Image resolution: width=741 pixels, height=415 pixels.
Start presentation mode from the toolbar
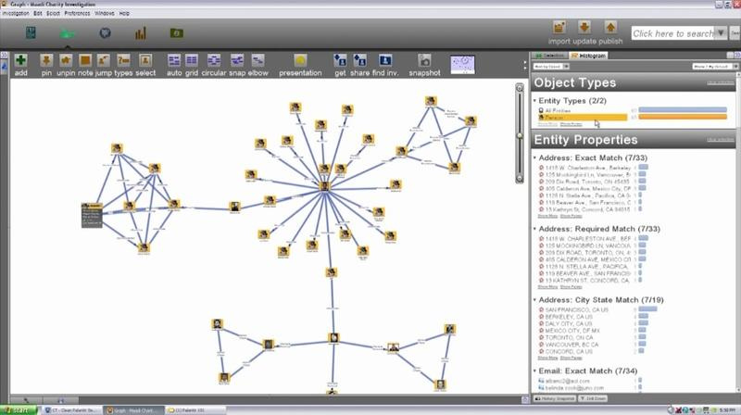(300, 60)
